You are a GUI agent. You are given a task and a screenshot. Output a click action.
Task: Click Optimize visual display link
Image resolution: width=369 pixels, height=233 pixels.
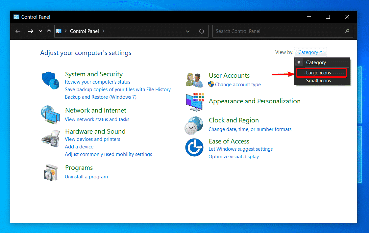coord(234,157)
